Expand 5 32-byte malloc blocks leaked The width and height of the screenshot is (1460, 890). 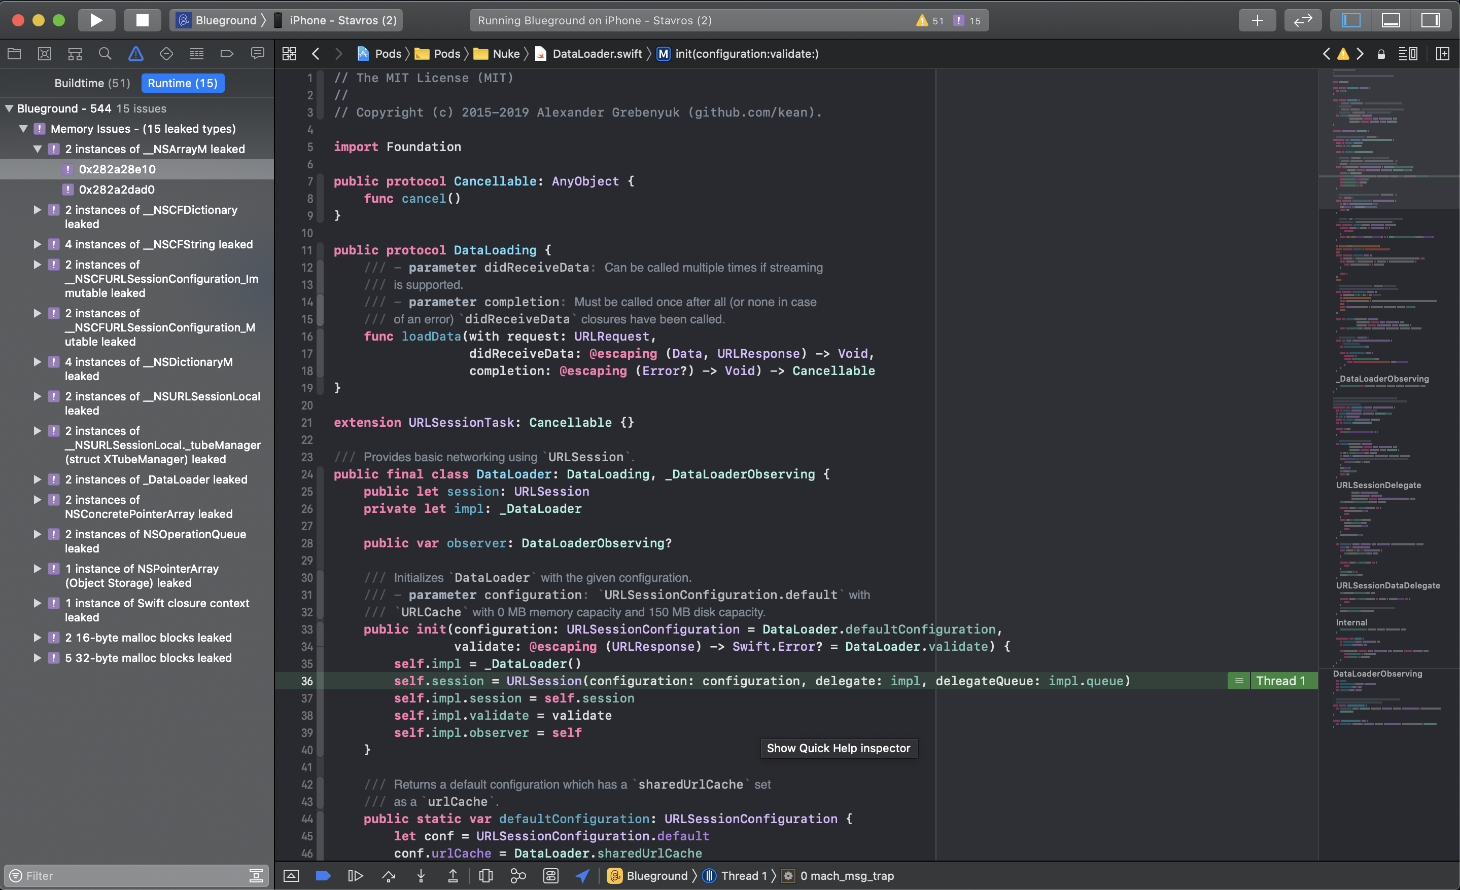tap(38, 657)
